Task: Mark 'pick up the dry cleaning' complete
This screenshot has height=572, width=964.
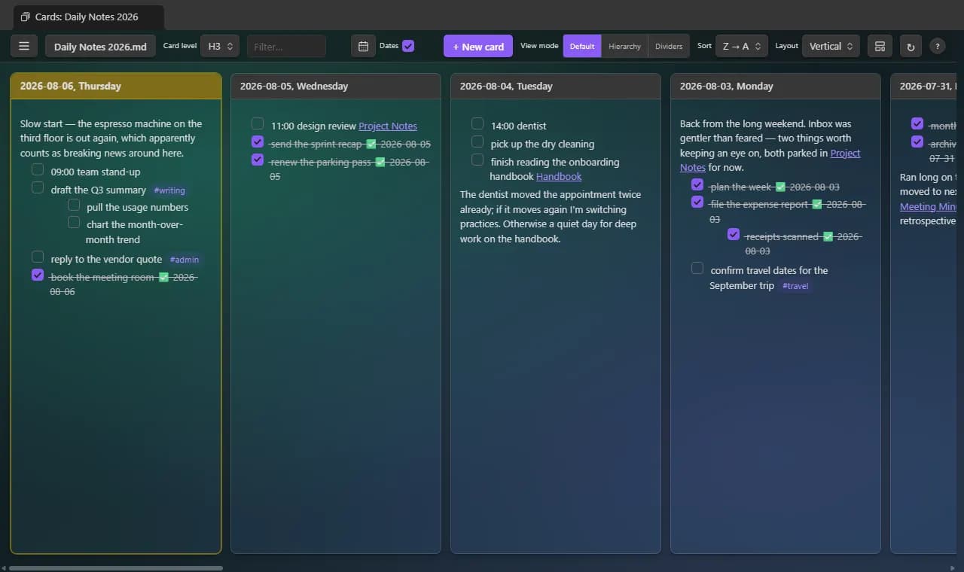Action: tap(477, 141)
